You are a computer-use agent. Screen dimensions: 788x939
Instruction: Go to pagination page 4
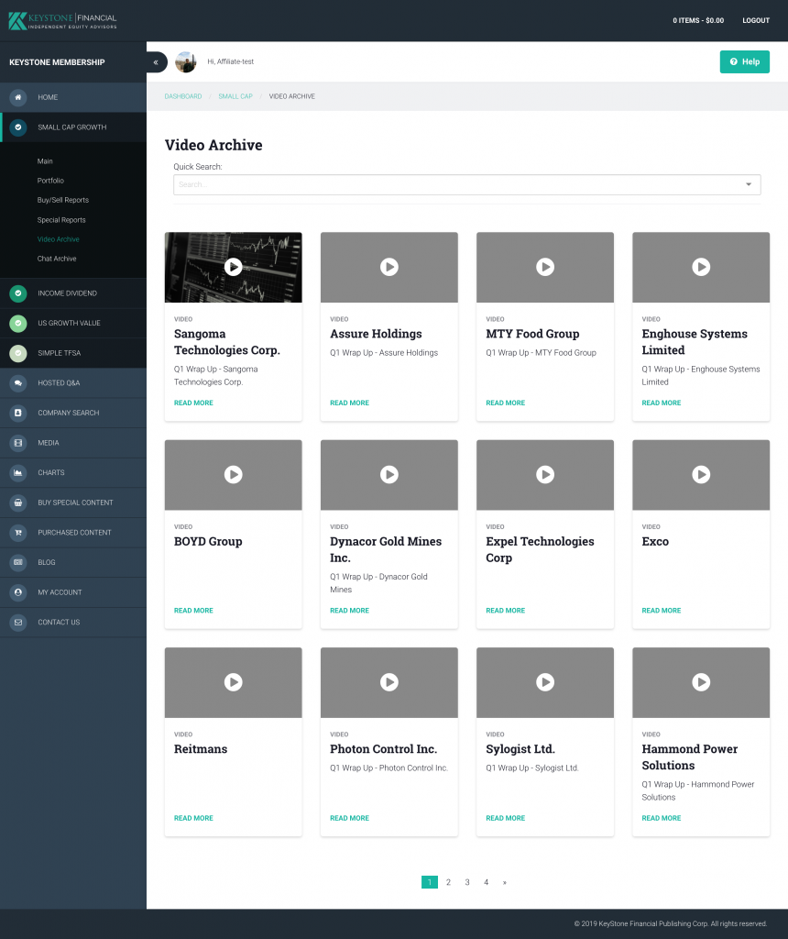(486, 882)
